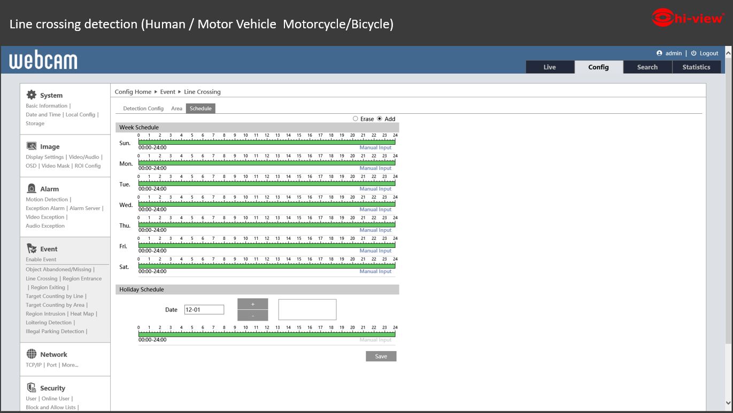Click the Image section icon

coord(32,146)
